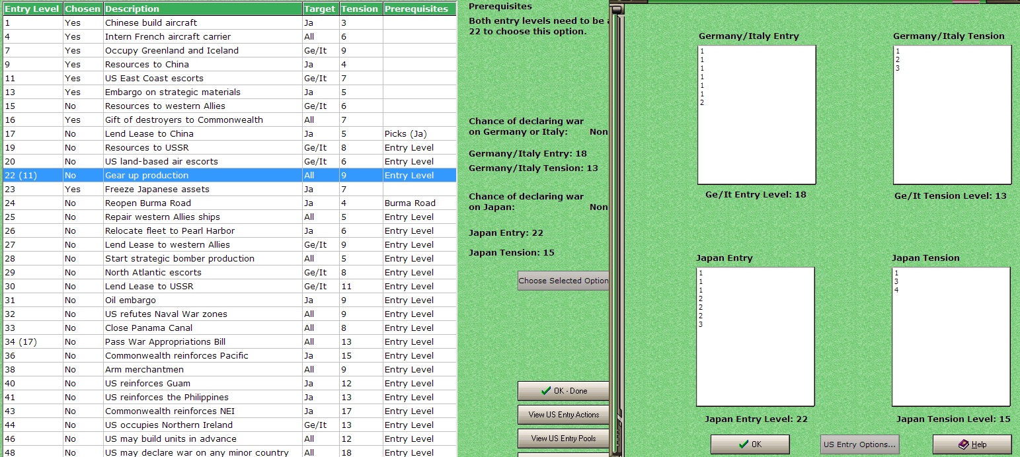The height and width of the screenshot is (457, 1020).
Task: Click Choose Selected Option button
Action: 563,281
